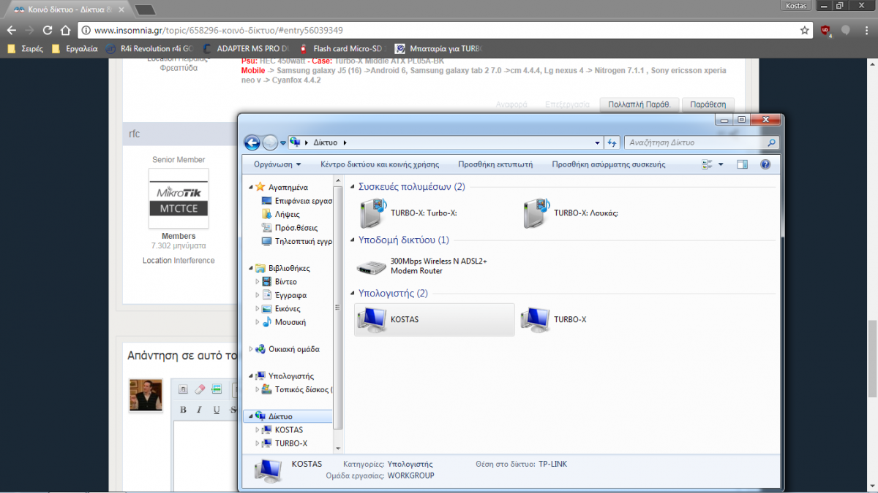Image resolution: width=878 pixels, height=493 pixels.
Task: Open Σειρές bookmark folder
Action: [x=25, y=49]
